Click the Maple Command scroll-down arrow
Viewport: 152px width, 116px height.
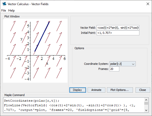(x=146, y=110)
